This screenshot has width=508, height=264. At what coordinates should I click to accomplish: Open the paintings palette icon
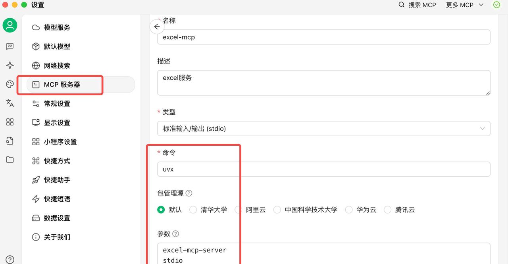tap(10, 84)
